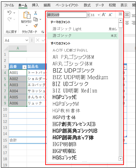The image size is (136, 168).
Task: Click font list scroll up arrow
Action: click(x=121, y=21)
